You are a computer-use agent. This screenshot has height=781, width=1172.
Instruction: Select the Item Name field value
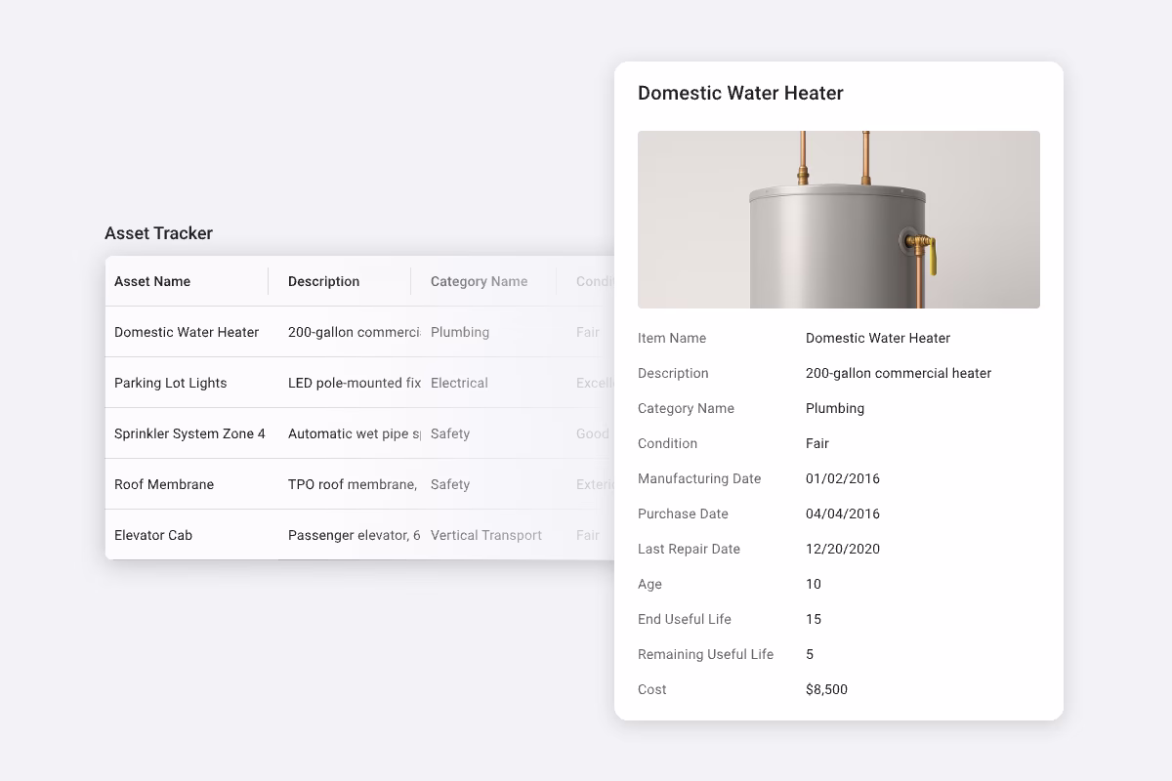tap(877, 338)
